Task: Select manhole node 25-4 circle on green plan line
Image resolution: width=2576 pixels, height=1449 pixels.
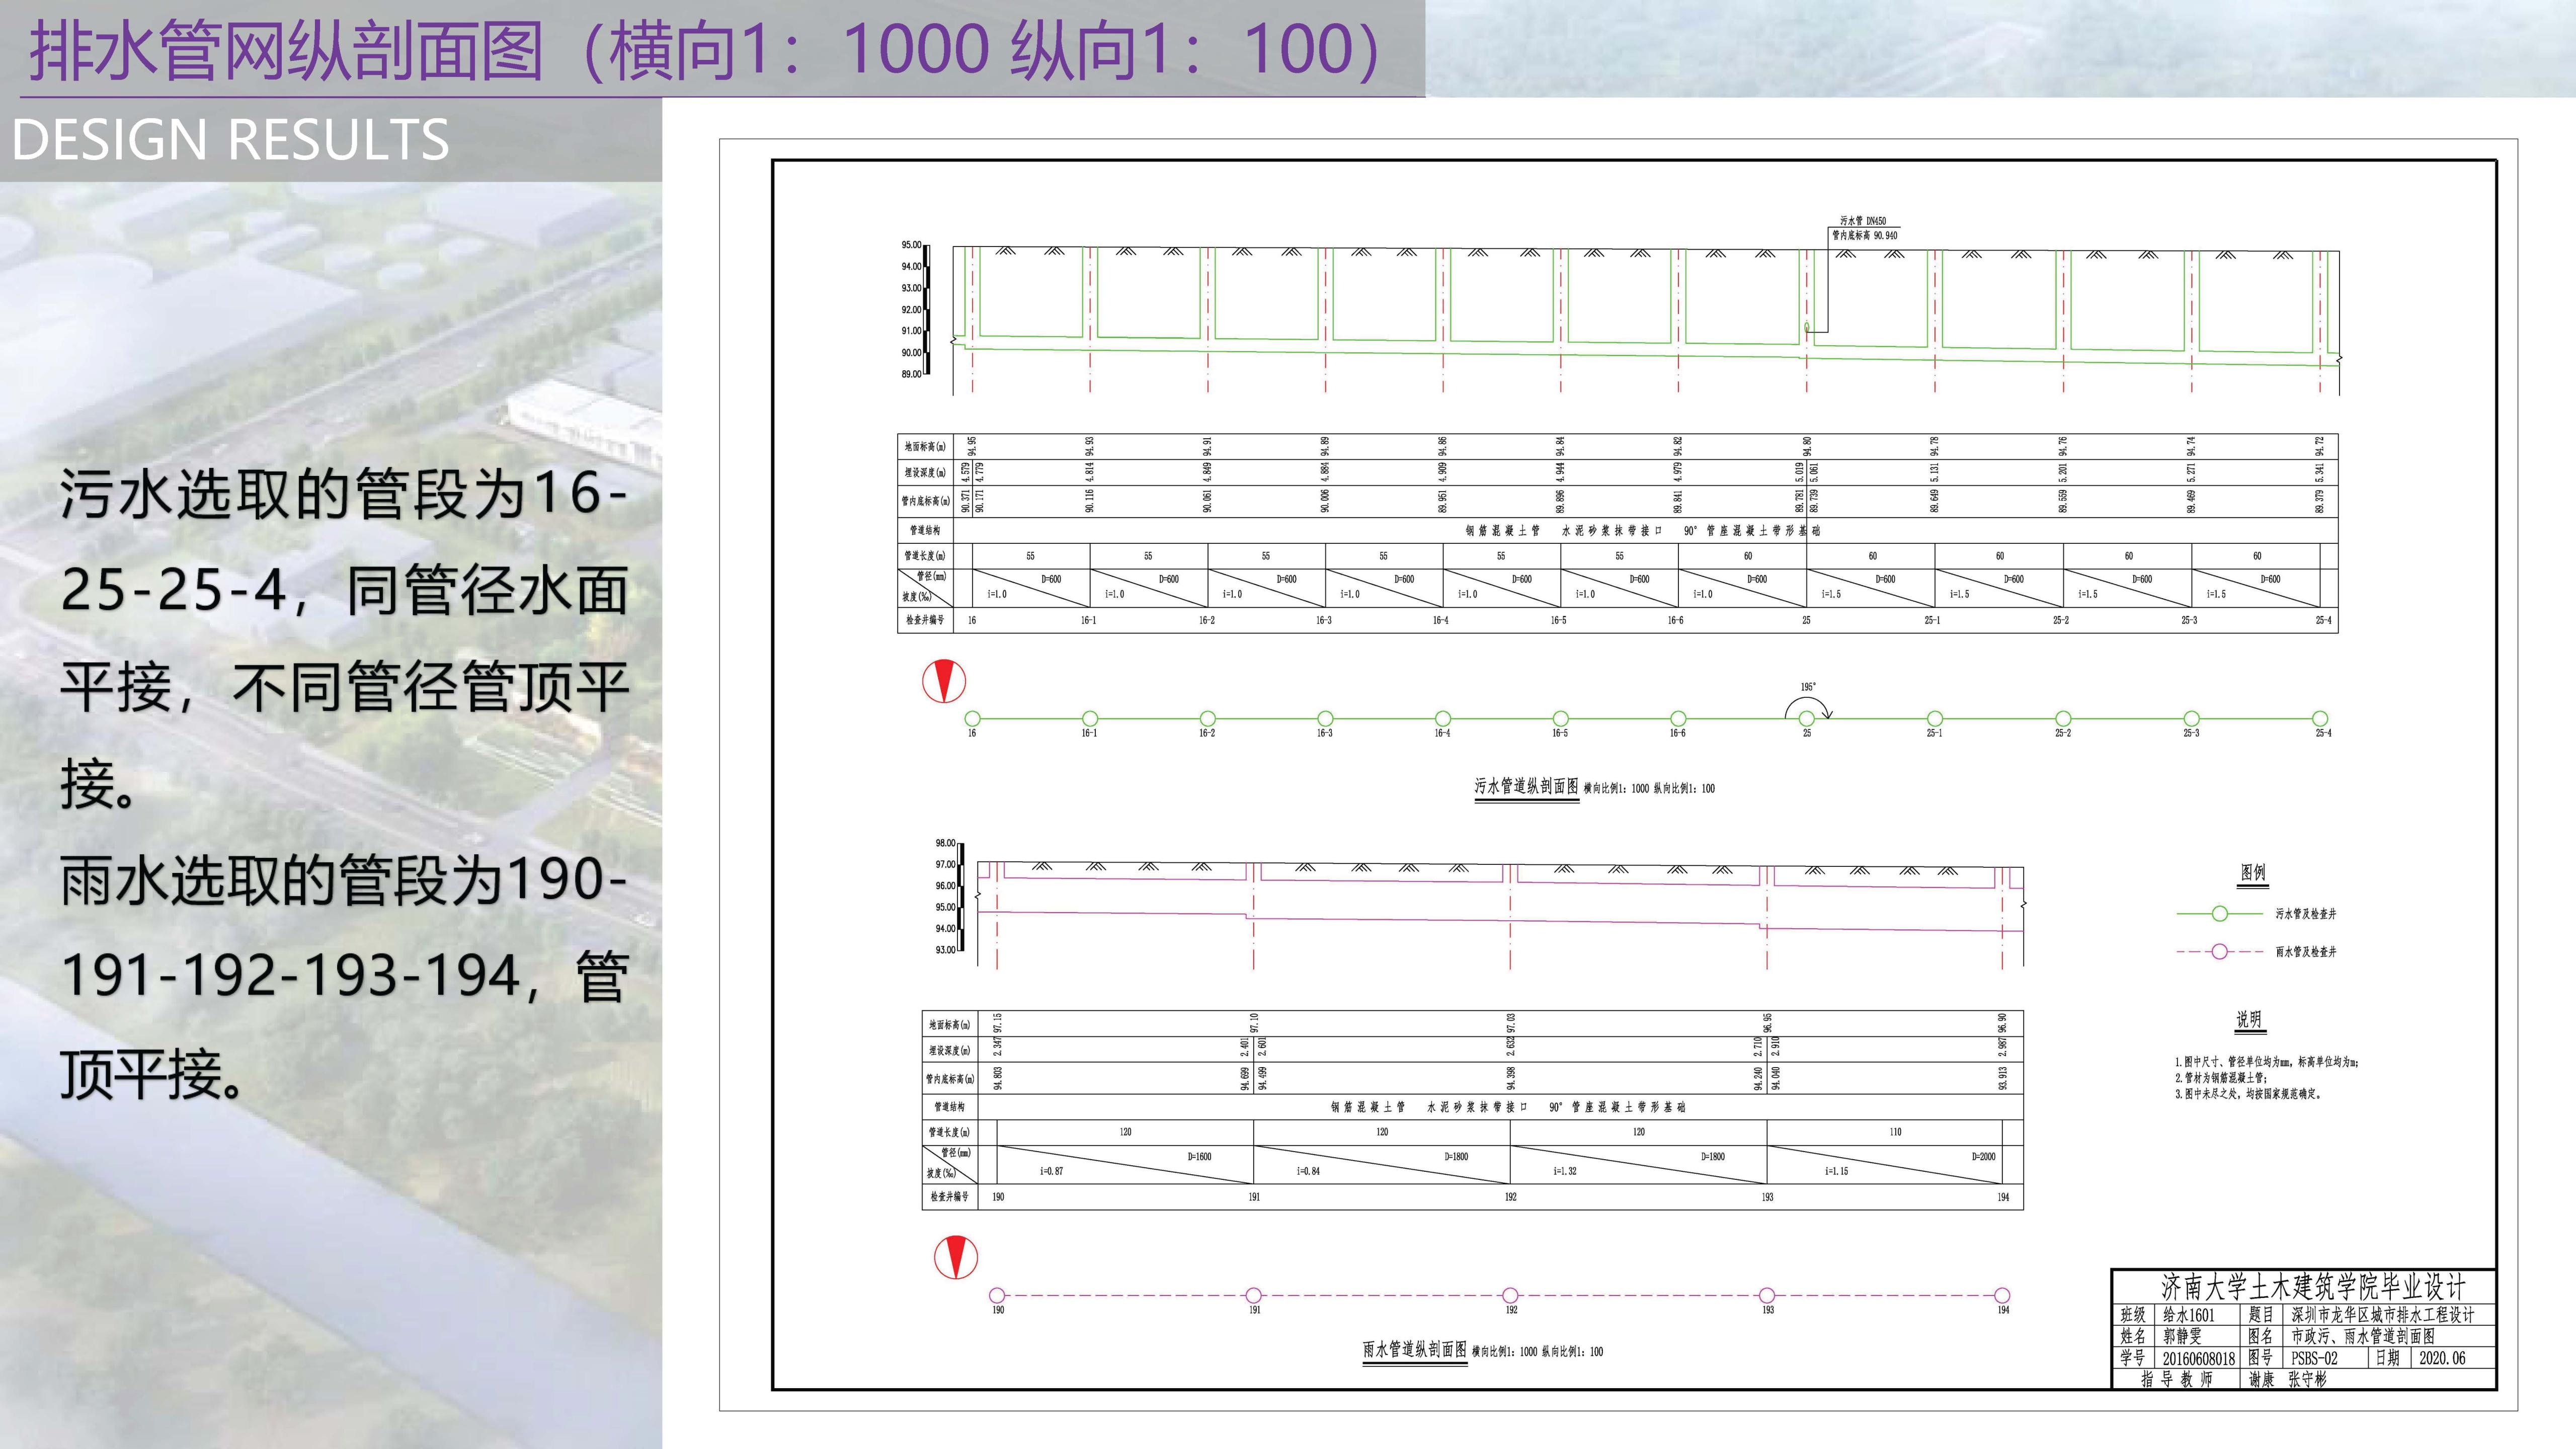Action: click(x=2320, y=718)
